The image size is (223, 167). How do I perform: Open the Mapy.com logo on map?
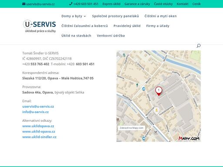(189, 138)
